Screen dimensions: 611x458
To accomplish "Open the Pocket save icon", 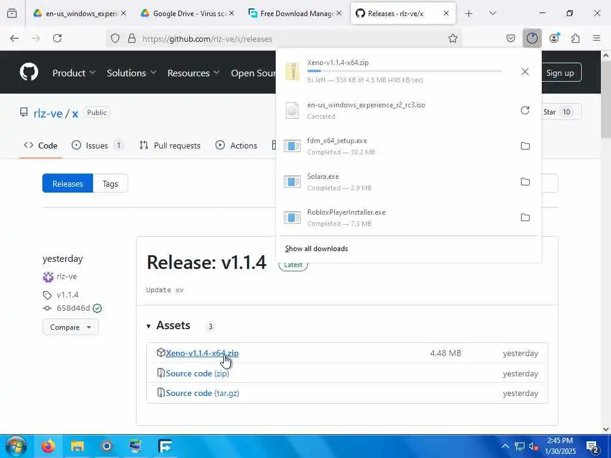I will [x=511, y=38].
